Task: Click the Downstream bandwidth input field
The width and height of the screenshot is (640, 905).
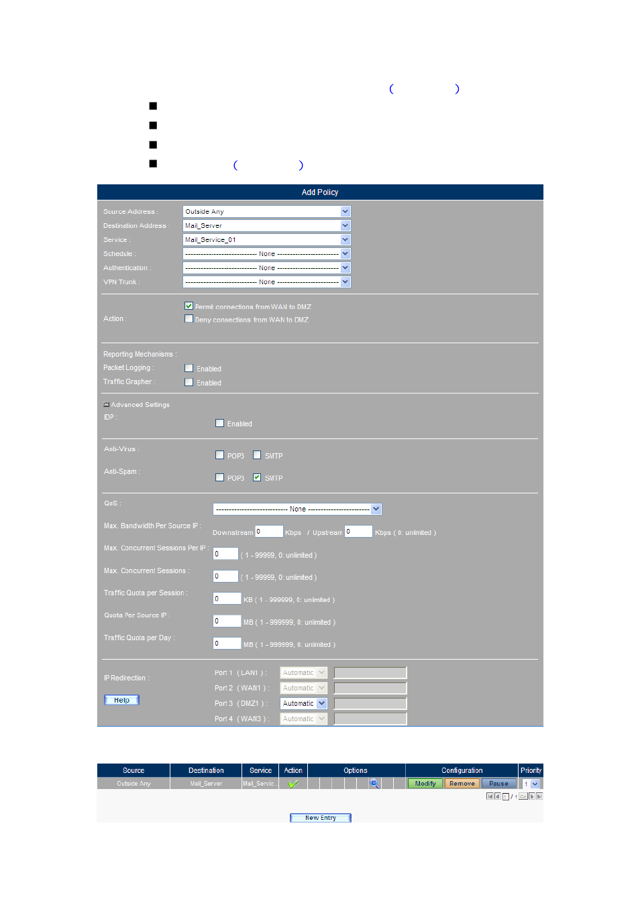Action: 269,532
